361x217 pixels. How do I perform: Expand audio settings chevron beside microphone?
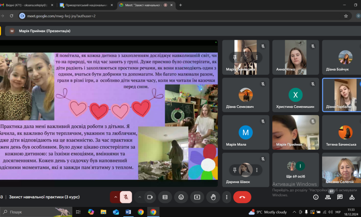116,197
